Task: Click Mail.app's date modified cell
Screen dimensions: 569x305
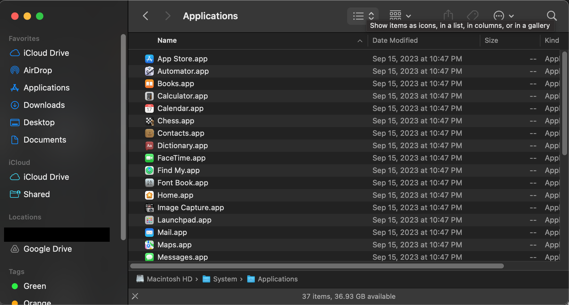Action: [x=417, y=232]
